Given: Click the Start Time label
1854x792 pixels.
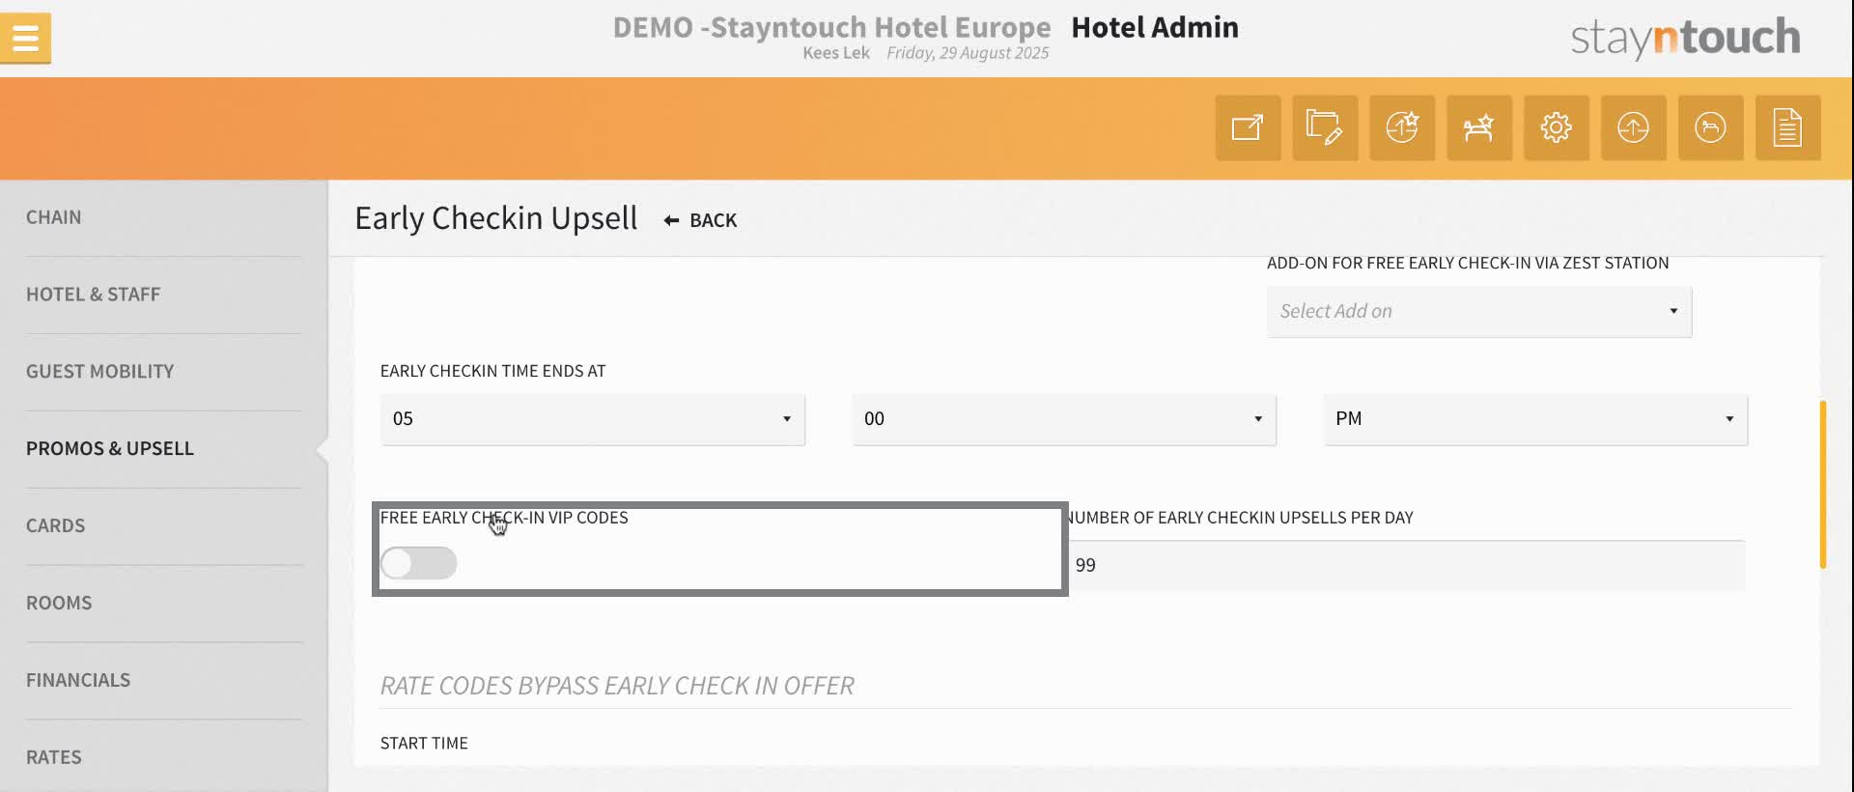Looking at the screenshot, I should (x=424, y=743).
